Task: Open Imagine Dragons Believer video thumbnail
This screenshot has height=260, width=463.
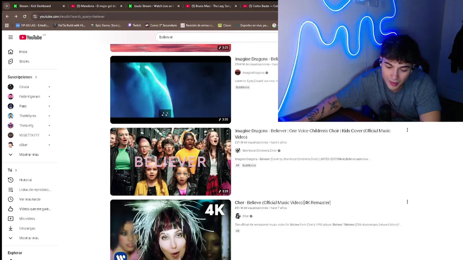Action: pos(170,90)
